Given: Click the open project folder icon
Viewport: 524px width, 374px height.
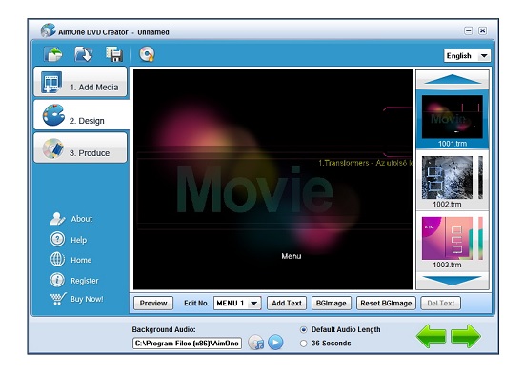Looking at the screenshot, I should pos(84,54).
